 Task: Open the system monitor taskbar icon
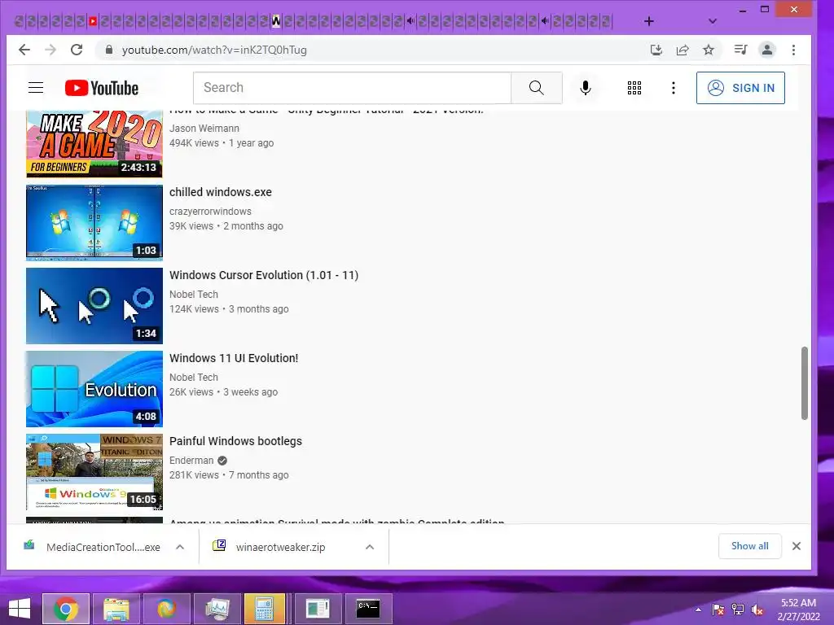coord(217,609)
